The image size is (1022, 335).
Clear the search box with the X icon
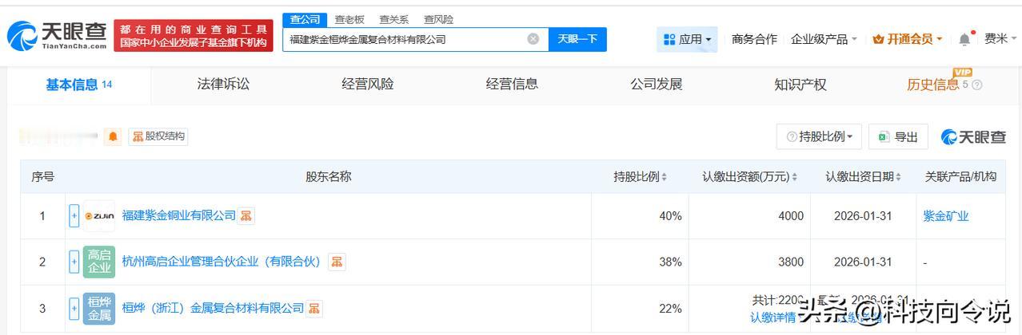[x=533, y=38]
